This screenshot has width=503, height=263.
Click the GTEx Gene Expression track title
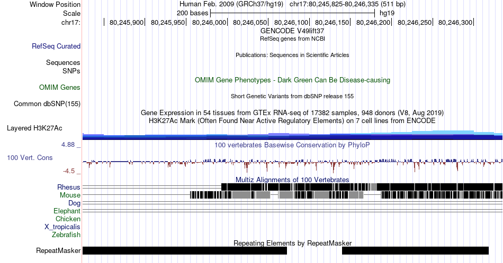292,112
